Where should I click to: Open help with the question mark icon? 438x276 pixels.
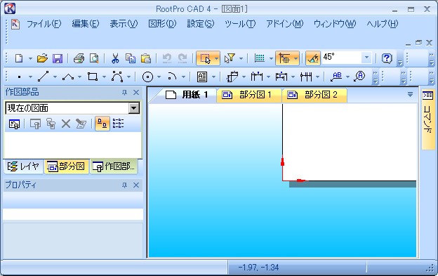pyautogui.click(x=387, y=58)
